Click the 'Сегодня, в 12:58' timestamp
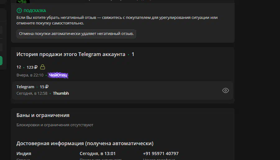 tap(32, 93)
